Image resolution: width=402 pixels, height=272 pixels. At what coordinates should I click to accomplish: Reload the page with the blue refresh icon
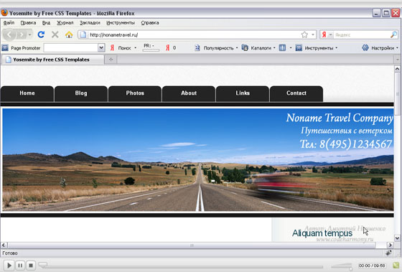click(x=41, y=34)
